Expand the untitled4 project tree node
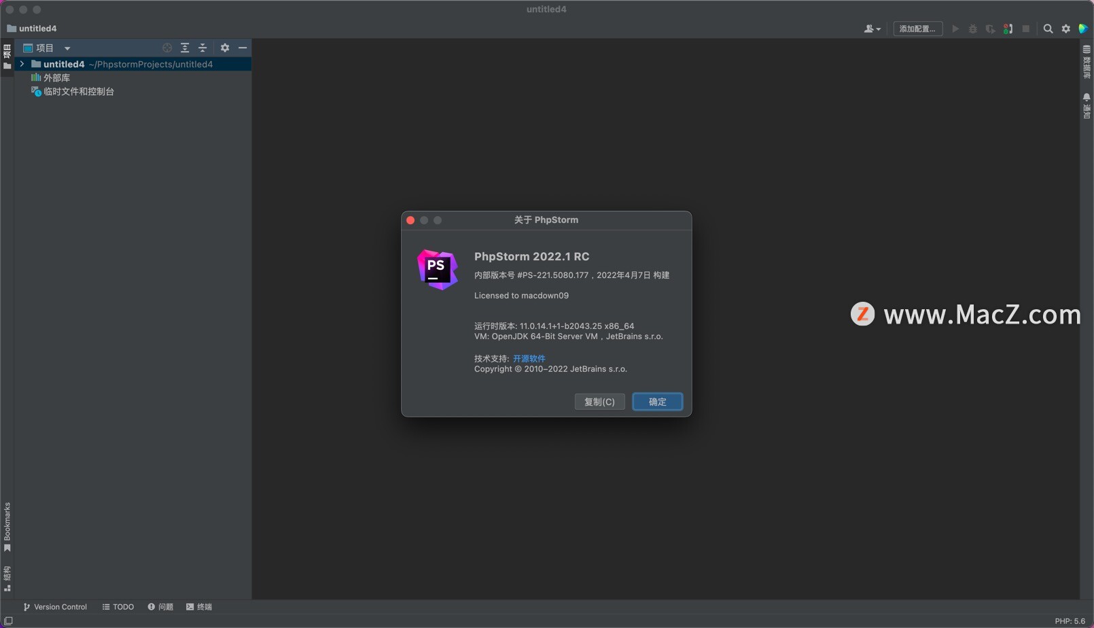Image resolution: width=1094 pixels, height=628 pixels. pyautogui.click(x=22, y=64)
